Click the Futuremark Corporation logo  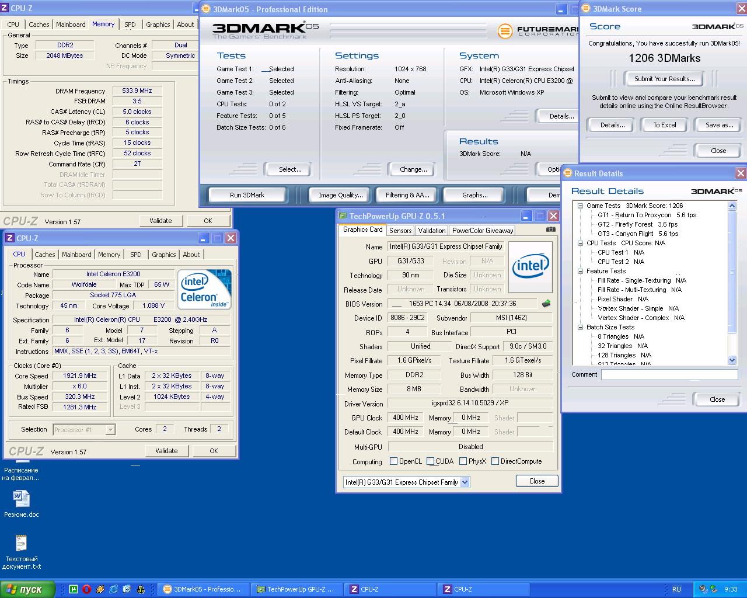[537, 30]
